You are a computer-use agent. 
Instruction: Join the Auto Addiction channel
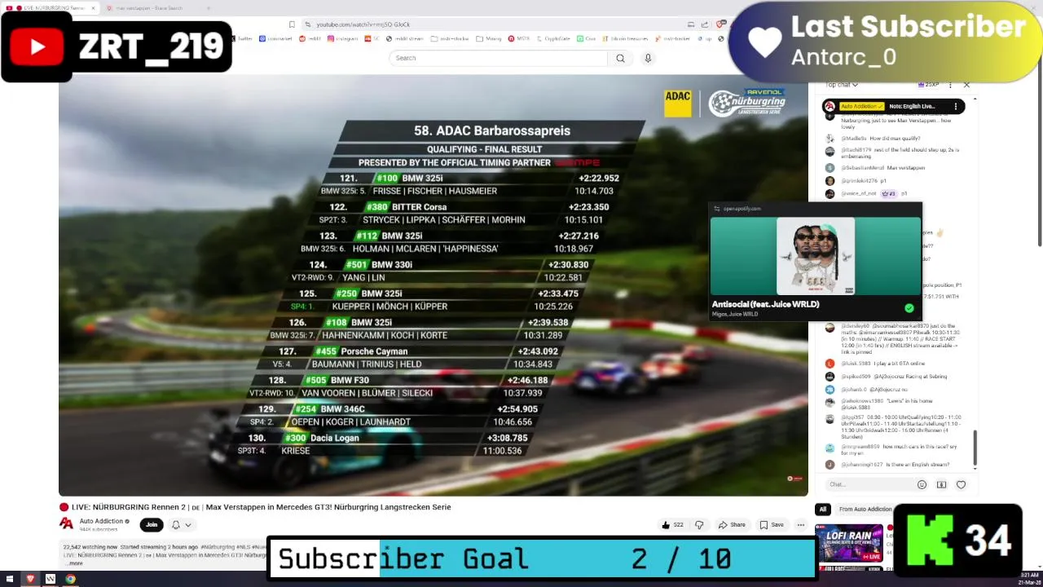pos(151,525)
